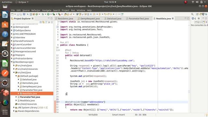The width and height of the screenshot is (208, 117).
Task: Click the editor vertical scrollbar thumb
Action: (x=189, y=92)
